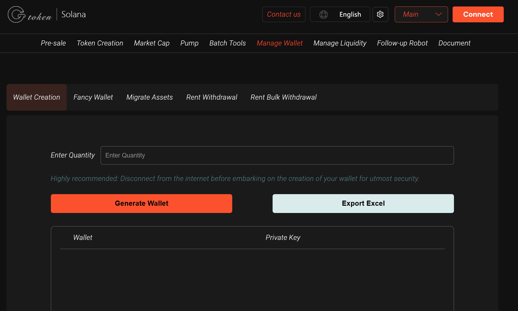Open the Rent Bulk Withdrawal tab
This screenshot has height=311, width=518.
click(283, 97)
